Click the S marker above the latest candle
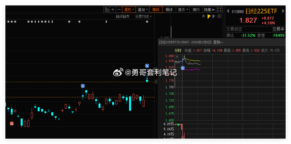Image resolution: width=291 pixels, height=144 pixels. 147,66
